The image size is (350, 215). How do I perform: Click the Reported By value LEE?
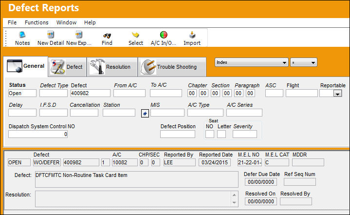[x=179, y=162]
